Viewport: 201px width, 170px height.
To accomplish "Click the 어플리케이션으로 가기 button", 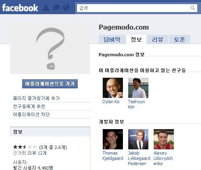I will click(50, 84).
